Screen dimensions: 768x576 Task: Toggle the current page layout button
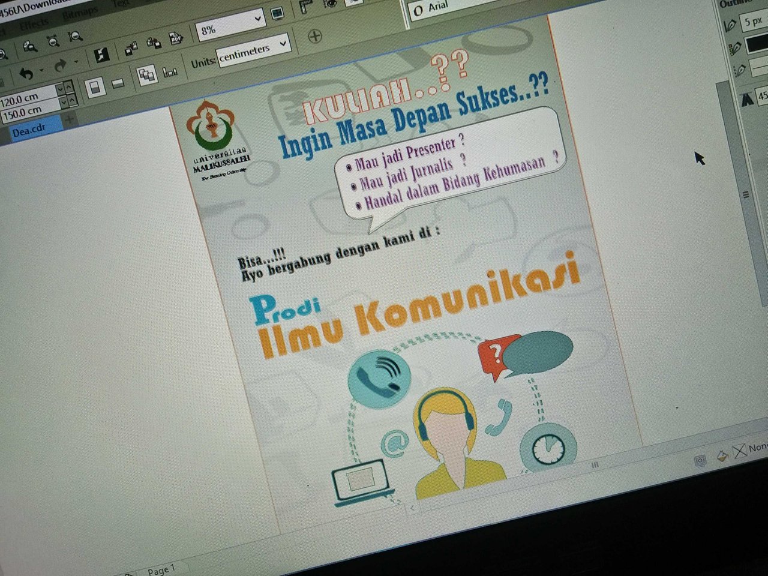click(x=147, y=76)
